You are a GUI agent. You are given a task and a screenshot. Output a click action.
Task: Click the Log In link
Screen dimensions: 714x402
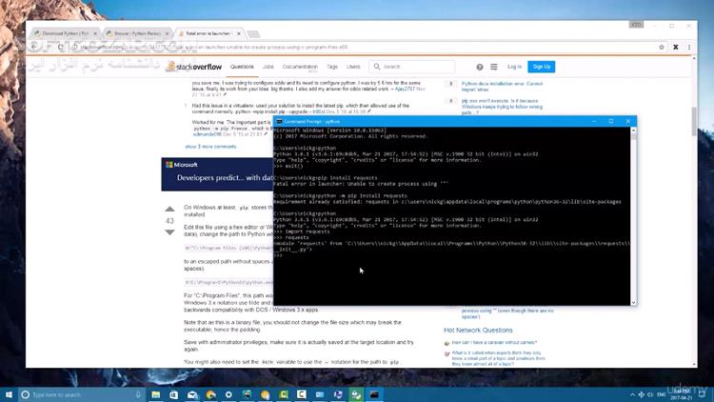514,67
